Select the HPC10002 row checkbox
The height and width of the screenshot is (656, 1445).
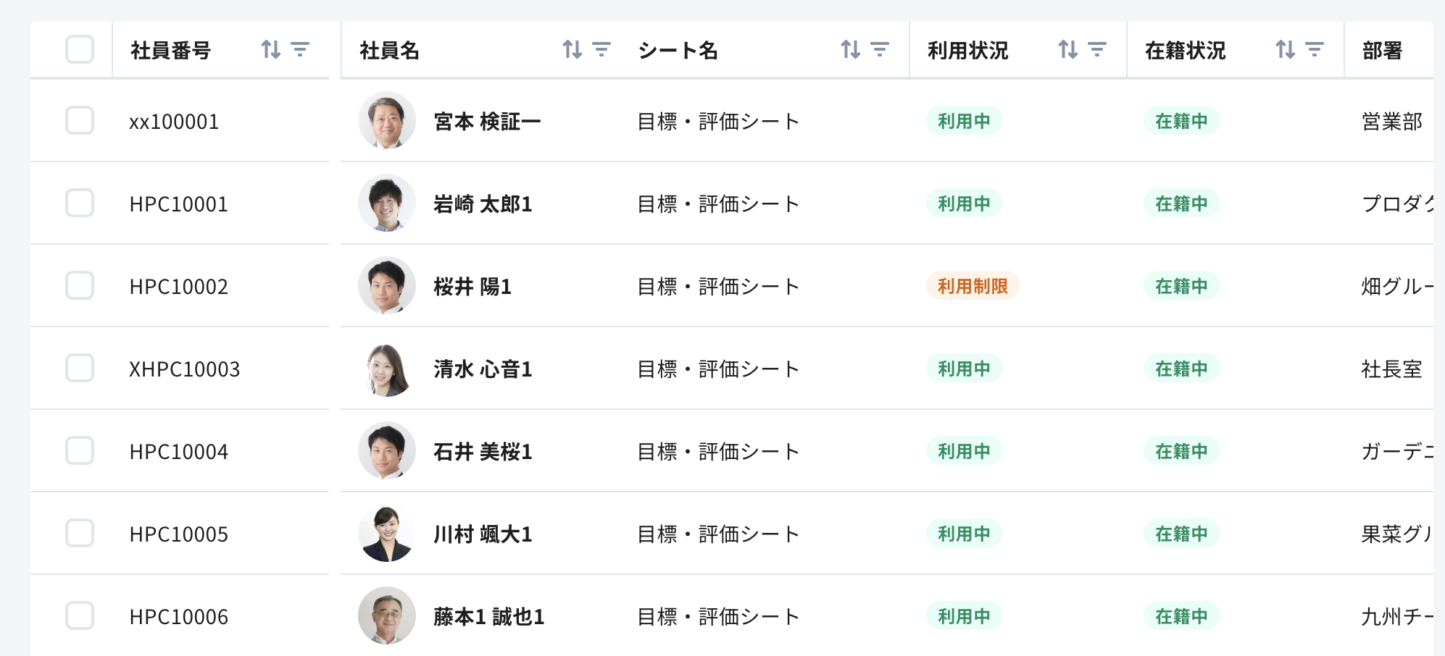pos(80,285)
